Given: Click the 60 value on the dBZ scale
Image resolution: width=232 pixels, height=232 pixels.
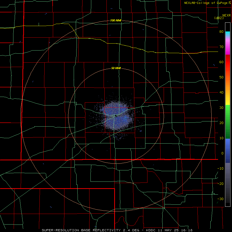Looking at the screenshot, I should click(x=221, y=62).
